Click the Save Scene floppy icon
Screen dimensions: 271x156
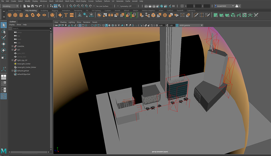pyautogui.click(x=32, y=6)
